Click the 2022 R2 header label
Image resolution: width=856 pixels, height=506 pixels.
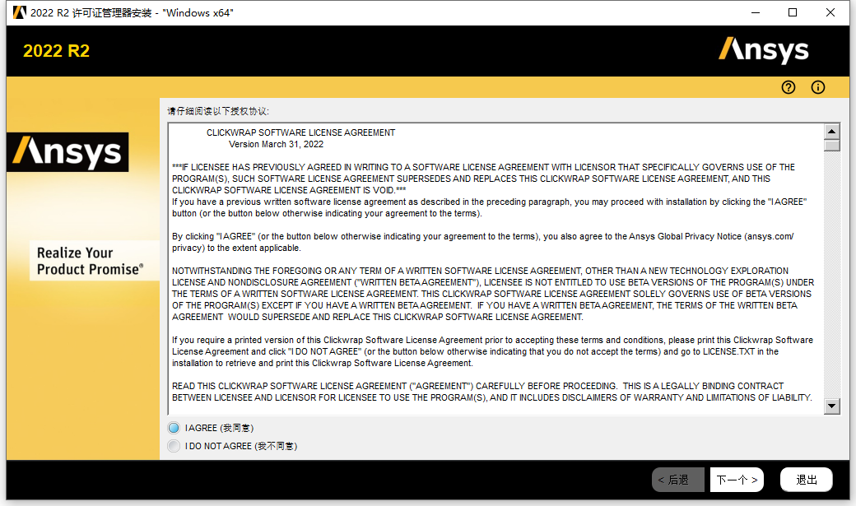coord(56,51)
